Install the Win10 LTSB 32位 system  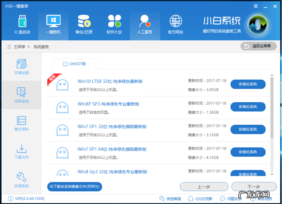click(x=248, y=84)
